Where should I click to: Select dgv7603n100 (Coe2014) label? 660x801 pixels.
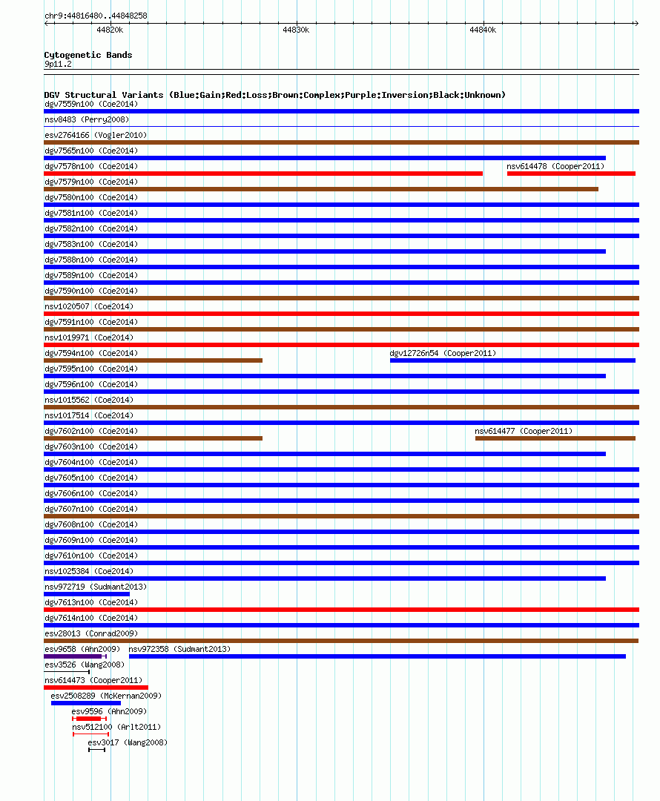point(91,447)
